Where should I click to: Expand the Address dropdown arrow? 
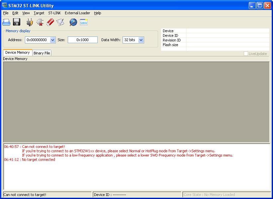coord(52,40)
